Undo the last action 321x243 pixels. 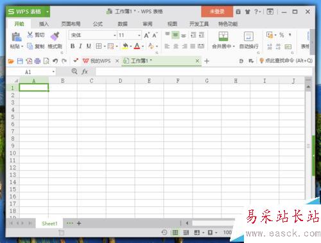55,61
